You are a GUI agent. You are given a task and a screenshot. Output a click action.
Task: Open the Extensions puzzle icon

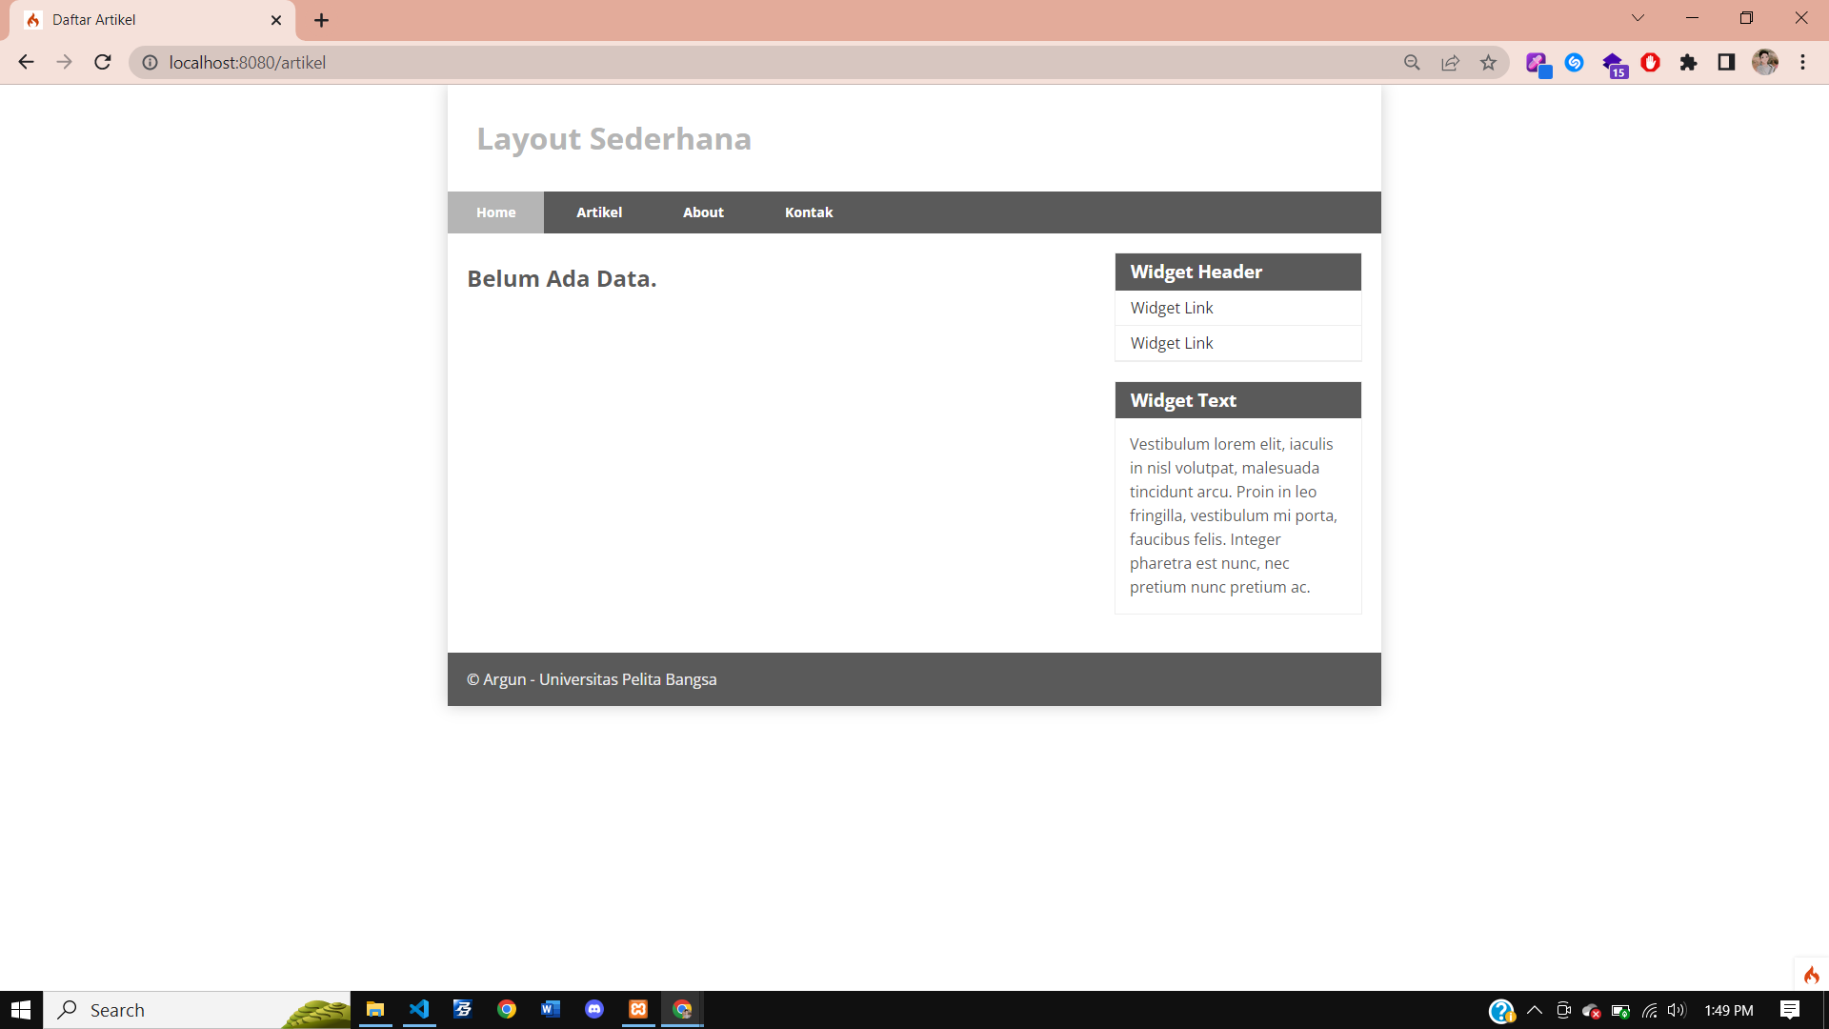tap(1688, 62)
